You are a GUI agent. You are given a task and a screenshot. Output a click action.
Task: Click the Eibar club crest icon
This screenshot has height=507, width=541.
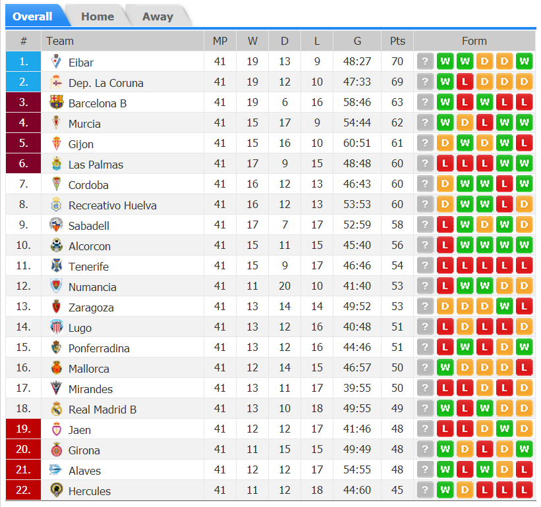click(56, 62)
